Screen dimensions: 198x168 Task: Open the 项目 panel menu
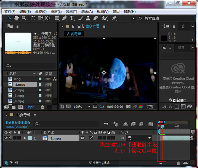[x=17, y=27]
